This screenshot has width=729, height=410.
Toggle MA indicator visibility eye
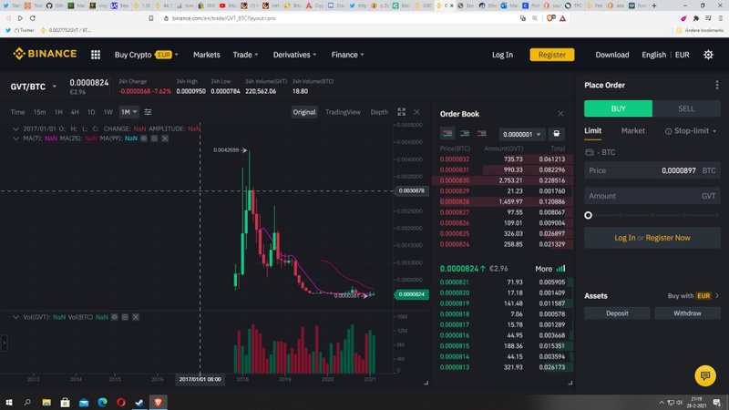(x=144, y=138)
